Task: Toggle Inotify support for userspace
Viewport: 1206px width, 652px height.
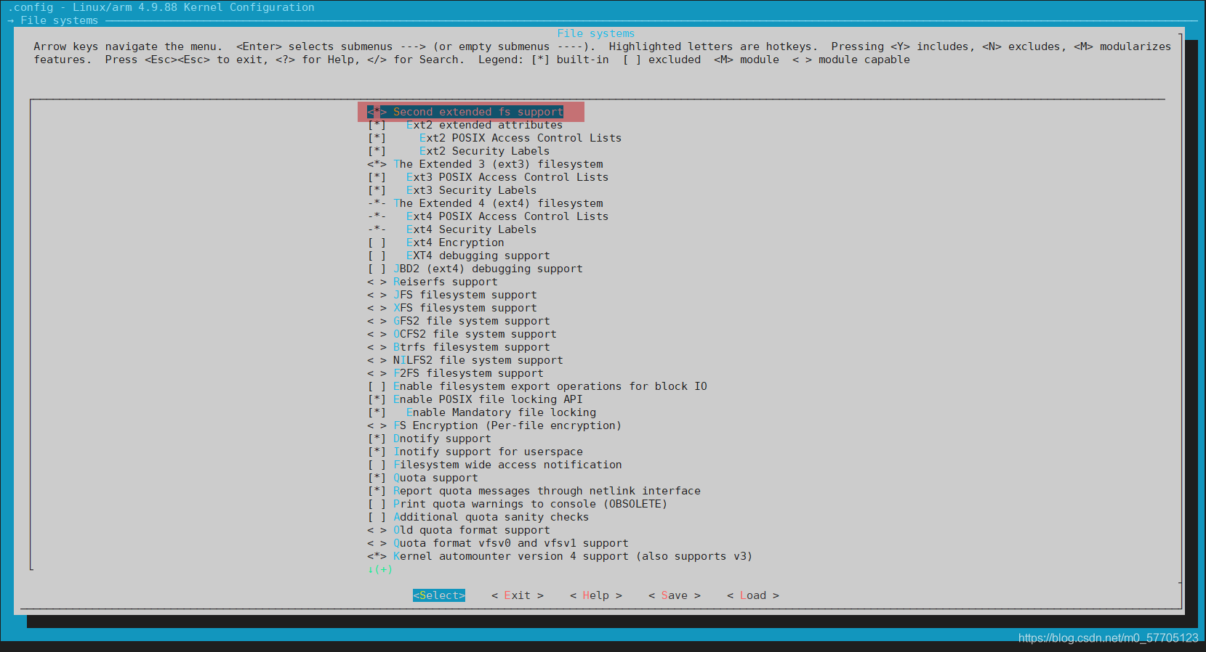Action: click(x=475, y=452)
